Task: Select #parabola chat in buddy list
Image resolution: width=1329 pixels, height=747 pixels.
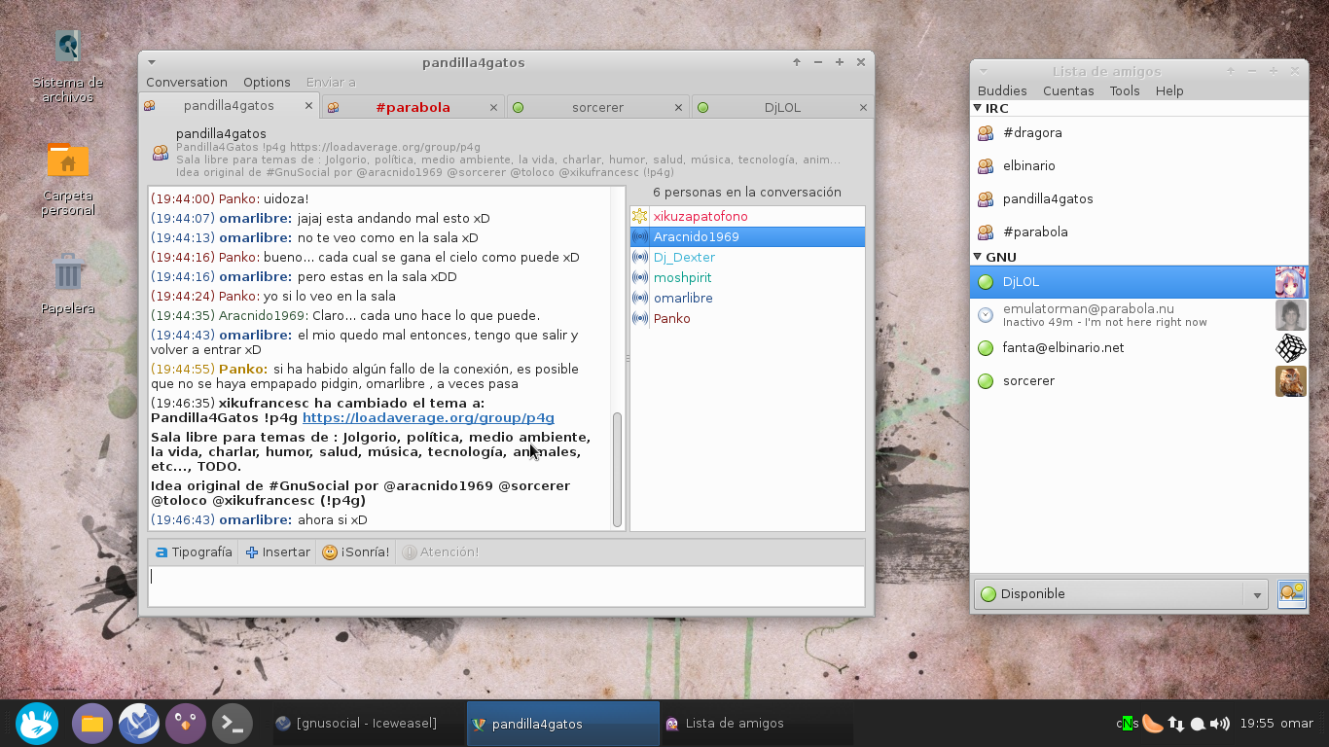Action: [x=1139, y=231]
